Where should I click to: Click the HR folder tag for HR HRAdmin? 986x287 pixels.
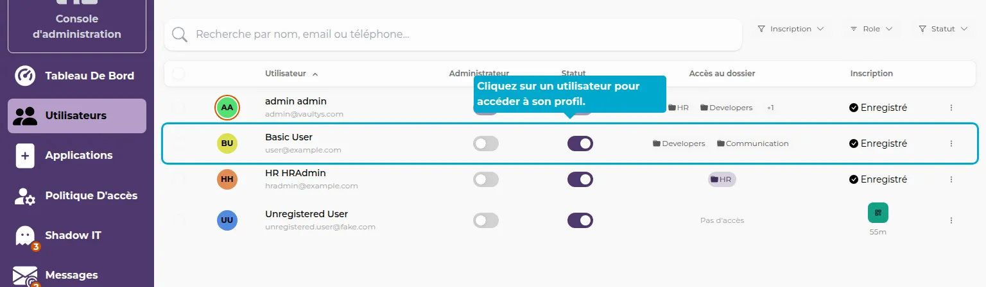coord(722,179)
